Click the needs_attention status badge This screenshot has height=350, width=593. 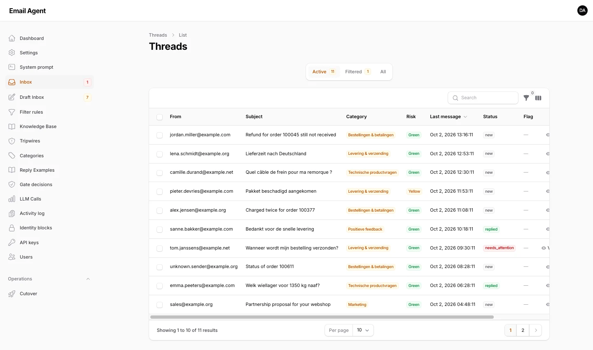click(500, 248)
